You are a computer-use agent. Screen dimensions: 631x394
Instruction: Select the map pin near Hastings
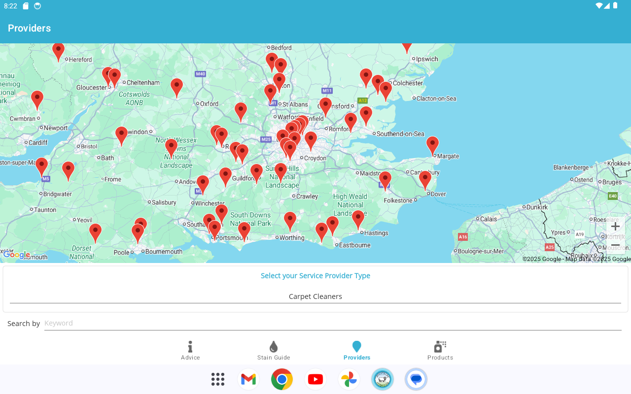coord(358,219)
